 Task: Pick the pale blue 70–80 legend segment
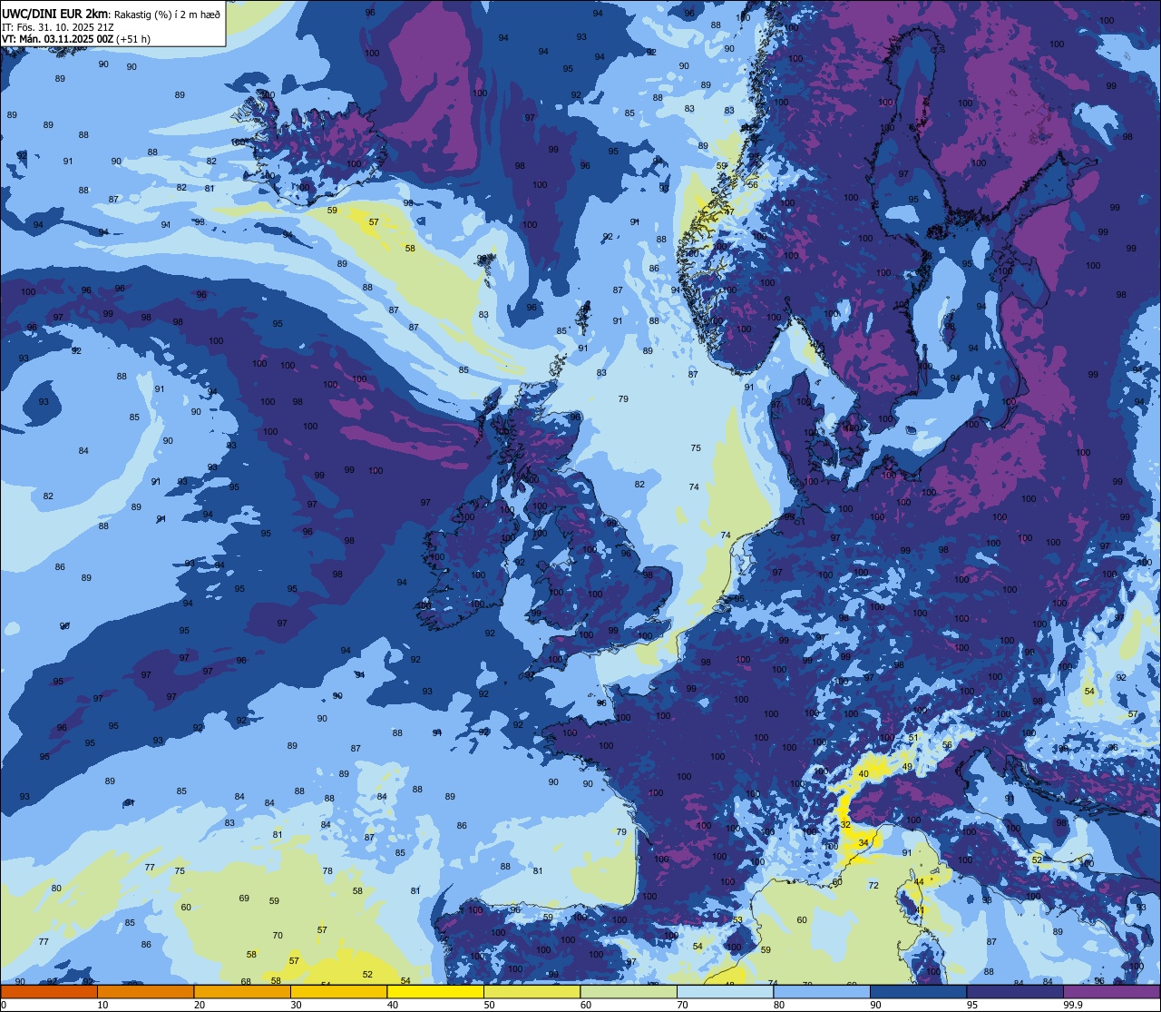tap(725, 991)
